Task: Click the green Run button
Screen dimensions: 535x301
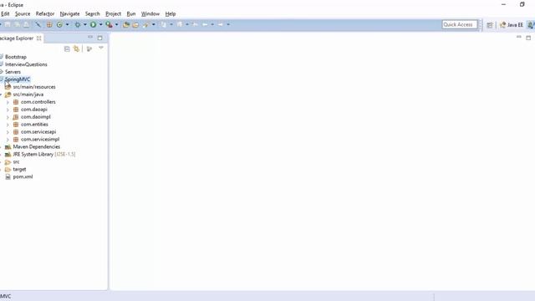Action: [93, 24]
